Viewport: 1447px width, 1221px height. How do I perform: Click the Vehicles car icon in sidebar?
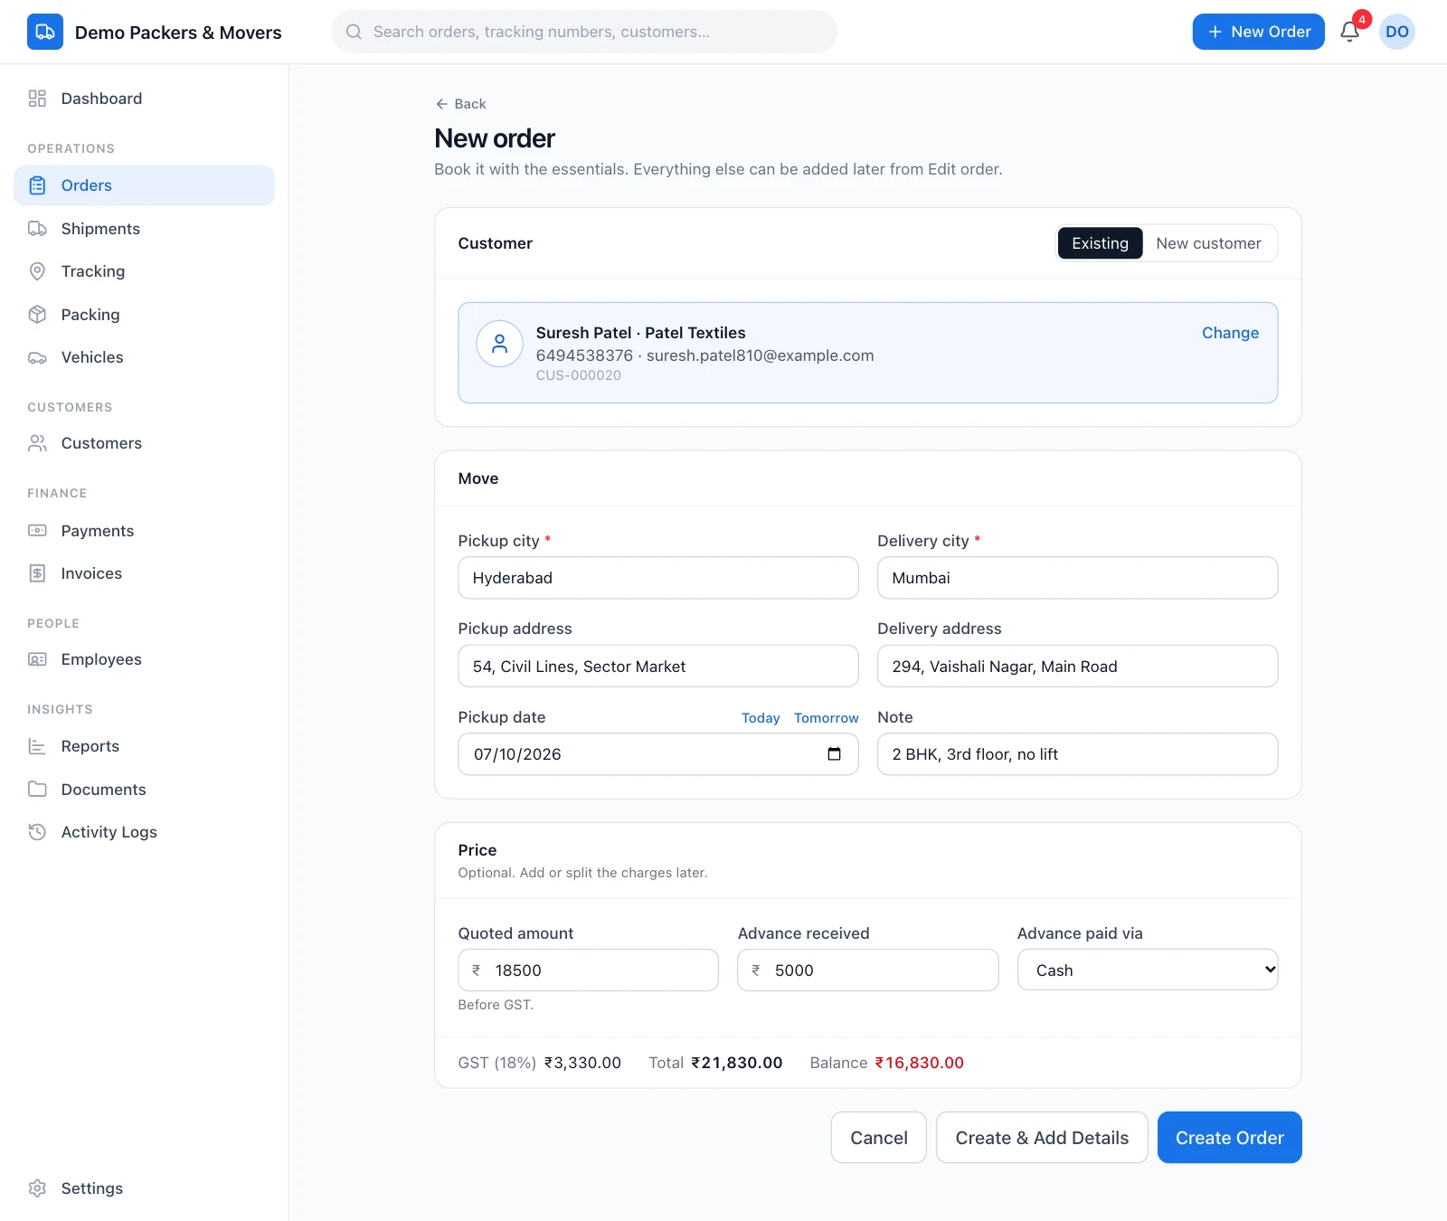coord(37,357)
